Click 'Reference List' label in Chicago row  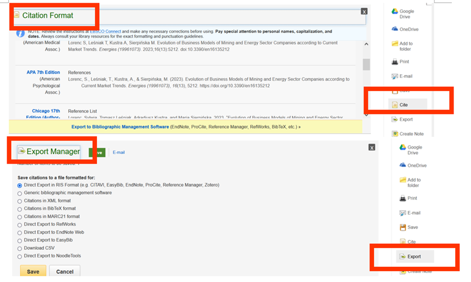[82, 111]
